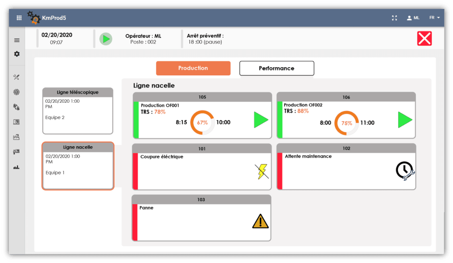Click the Panne status text
The image size is (453, 263).
point(146,208)
